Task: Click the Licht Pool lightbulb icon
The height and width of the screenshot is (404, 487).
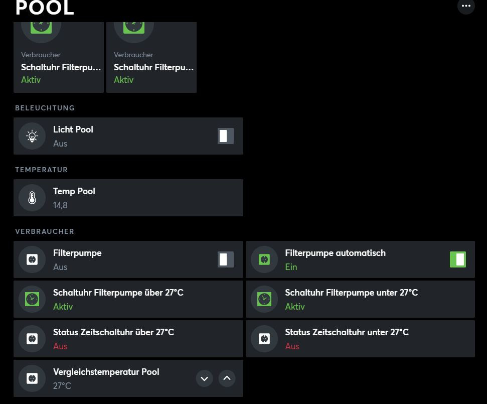Action: (32, 136)
